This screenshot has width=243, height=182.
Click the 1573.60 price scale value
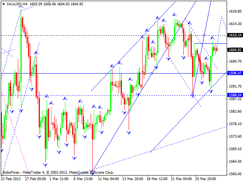click(235, 136)
